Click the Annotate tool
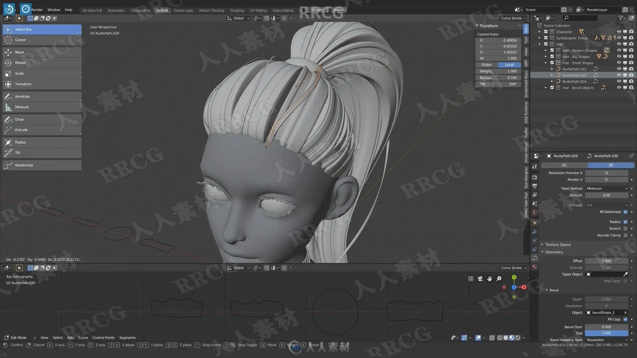Image resolution: width=637 pixels, height=358 pixels. coord(22,96)
